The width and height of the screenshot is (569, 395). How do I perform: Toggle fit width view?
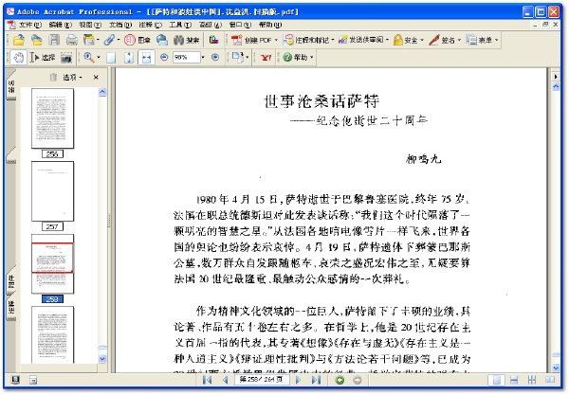tap(146, 58)
